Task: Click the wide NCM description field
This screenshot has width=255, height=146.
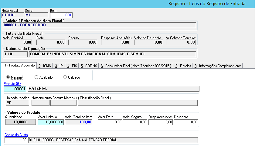Action: 138,103
